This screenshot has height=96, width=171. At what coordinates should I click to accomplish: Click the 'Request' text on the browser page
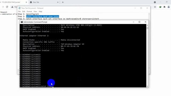[4, 12]
